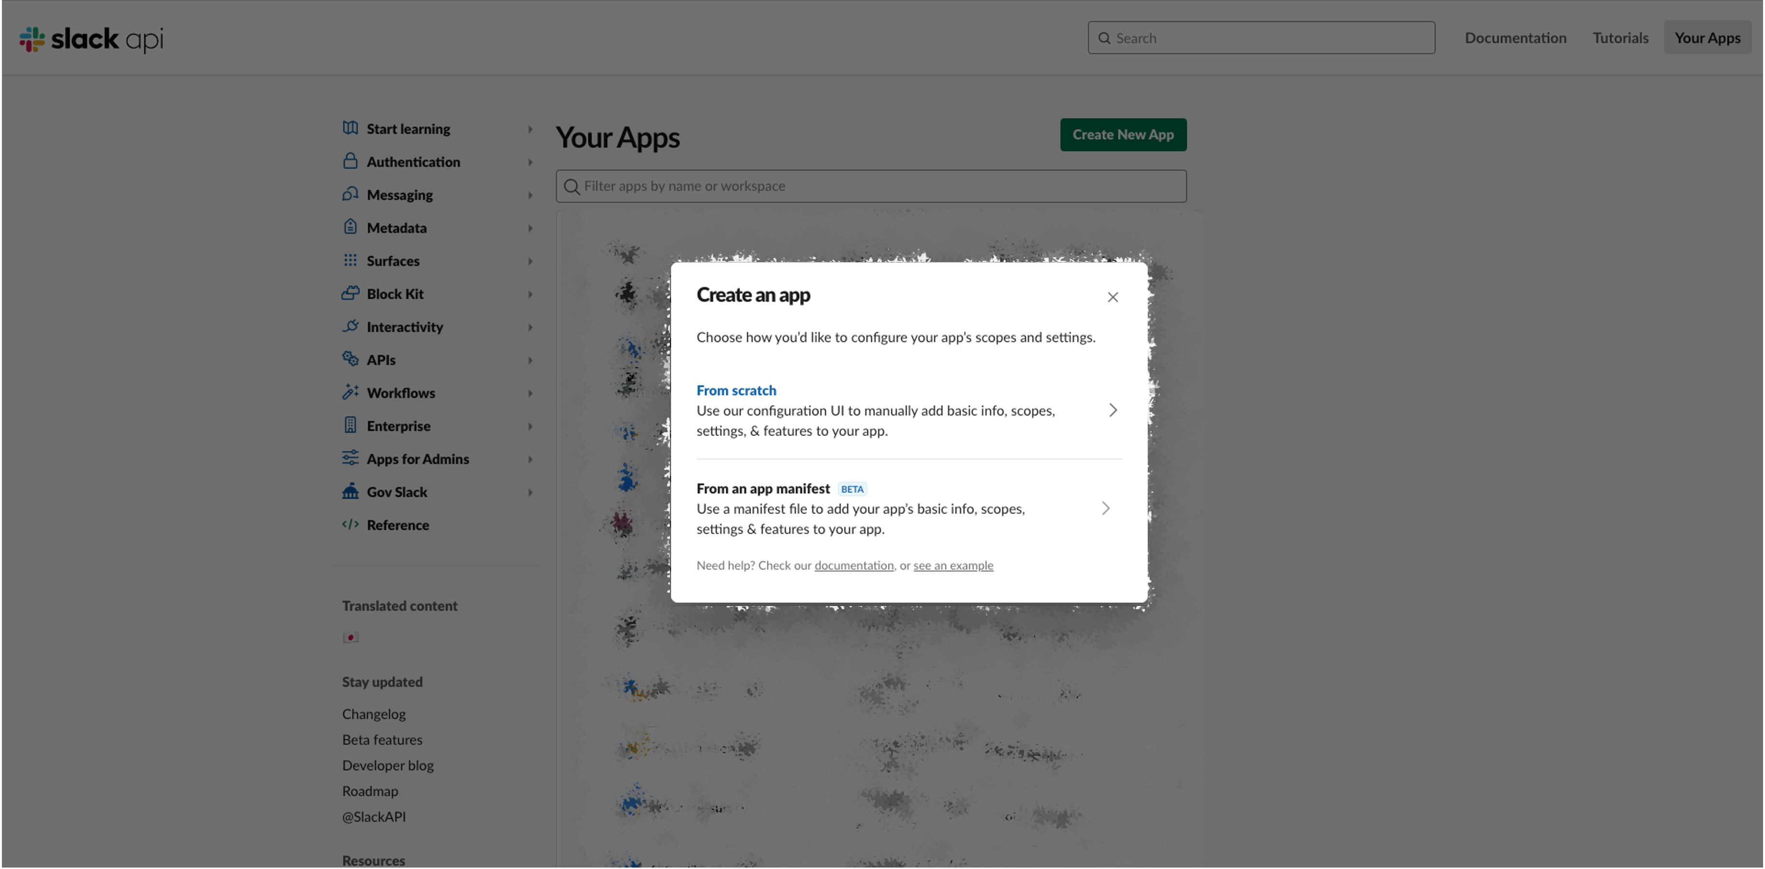This screenshot has width=1765, height=869.
Task: Click the Filter apps by name field
Action: pyautogui.click(x=870, y=186)
